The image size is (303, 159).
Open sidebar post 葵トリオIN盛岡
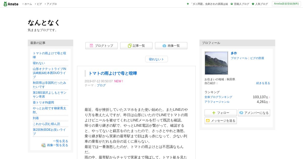coord(43,102)
